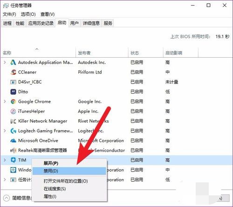Choose 展开(P) in the context menu

point(69,163)
